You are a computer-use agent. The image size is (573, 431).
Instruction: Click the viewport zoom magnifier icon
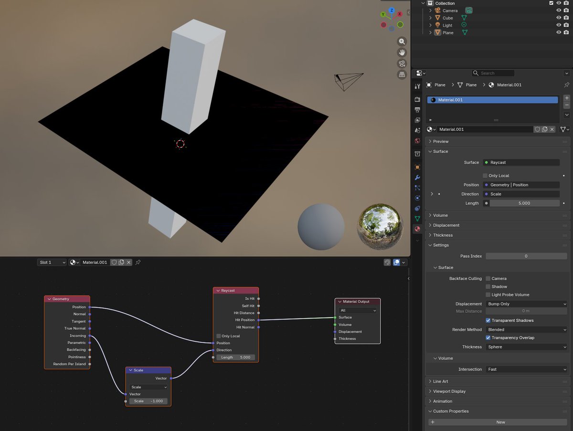pos(402,42)
